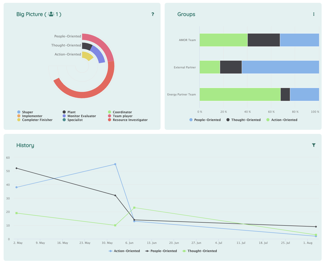
Task: Toggle Thought-Oriented series in Groups legend
Action: (x=244, y=120)
